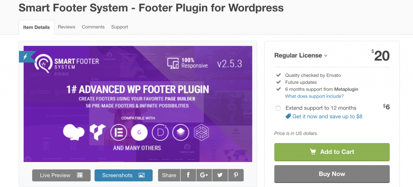
Task: Click the speech bubbles builder logo
Action: point(74,132)
